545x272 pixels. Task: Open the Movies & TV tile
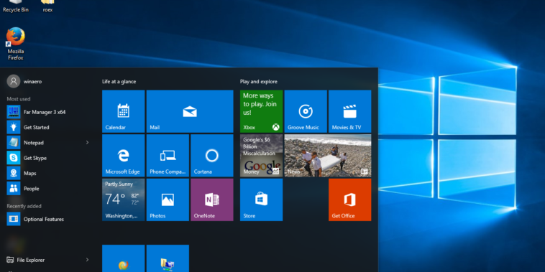tap(350, 111)
